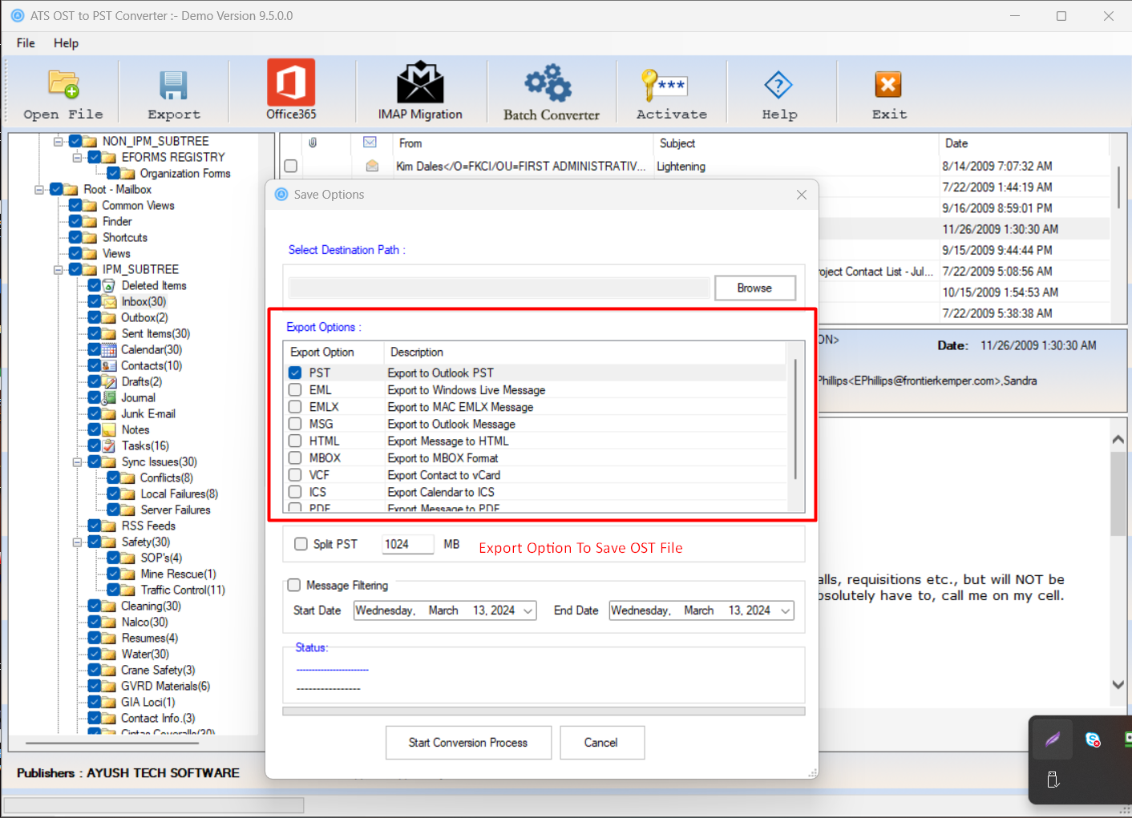Close the Save Options dialog
The width and height of the screenshot is (1132, 818).
click(x=801, y=195)
